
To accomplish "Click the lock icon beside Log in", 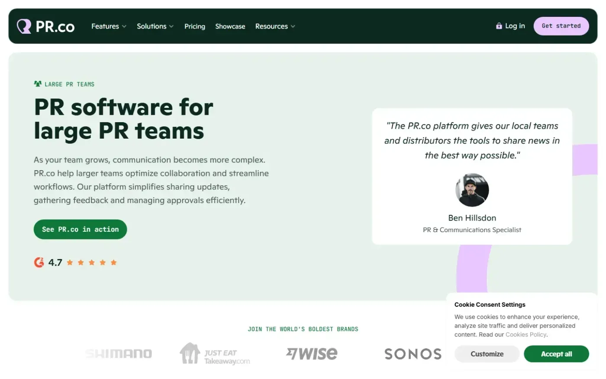I will [x=499, y=26].
